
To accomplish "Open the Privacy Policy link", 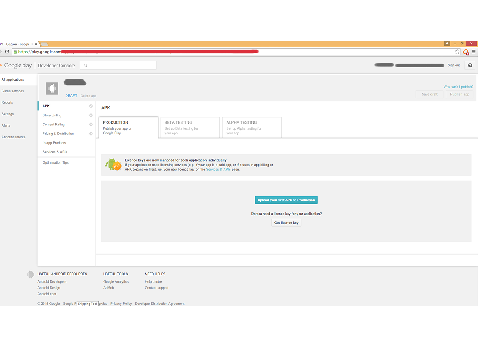I will [x=121, y=304].
